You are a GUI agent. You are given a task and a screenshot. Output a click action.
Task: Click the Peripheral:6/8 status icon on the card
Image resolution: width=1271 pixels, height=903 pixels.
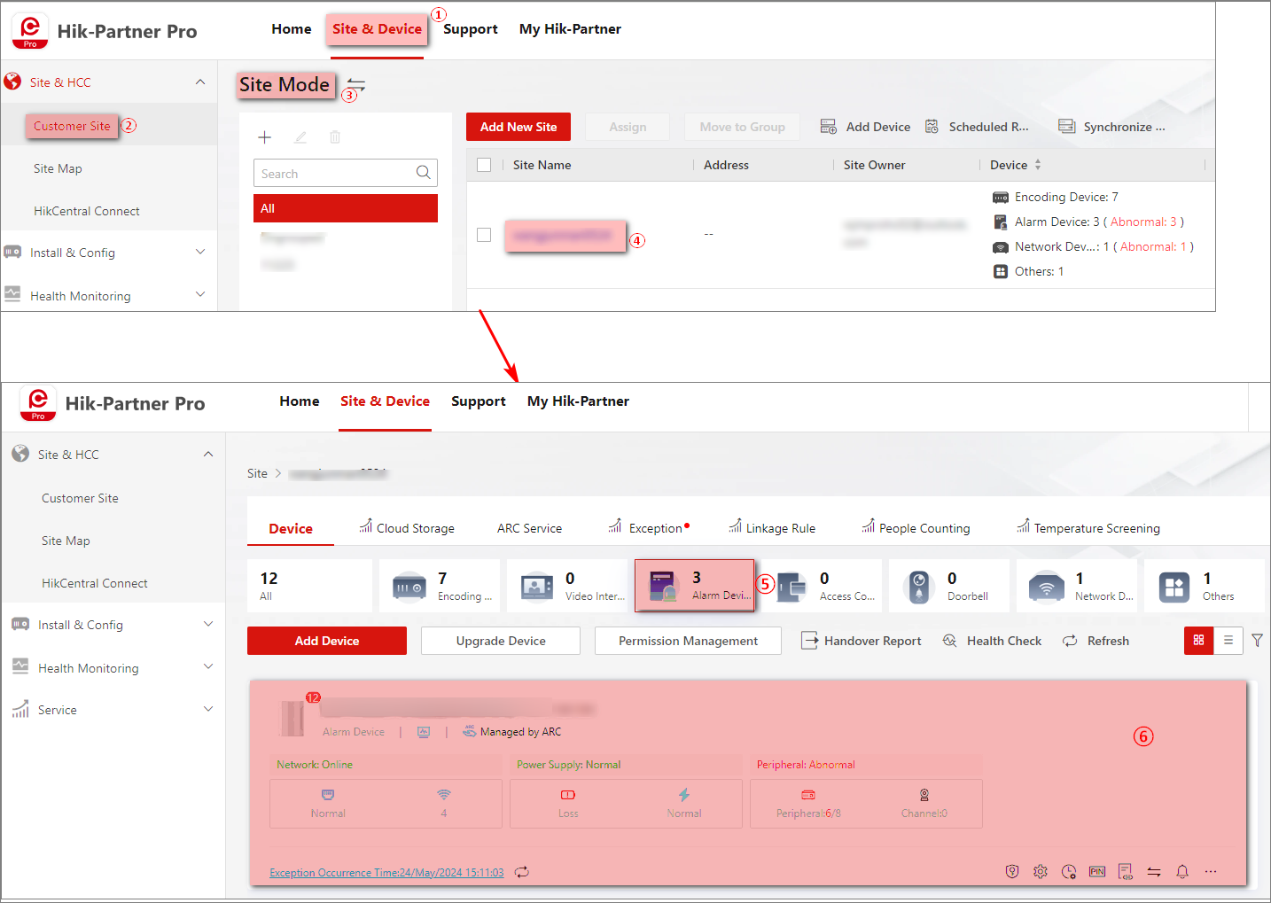pyautogui.click(x=808, y=795)
